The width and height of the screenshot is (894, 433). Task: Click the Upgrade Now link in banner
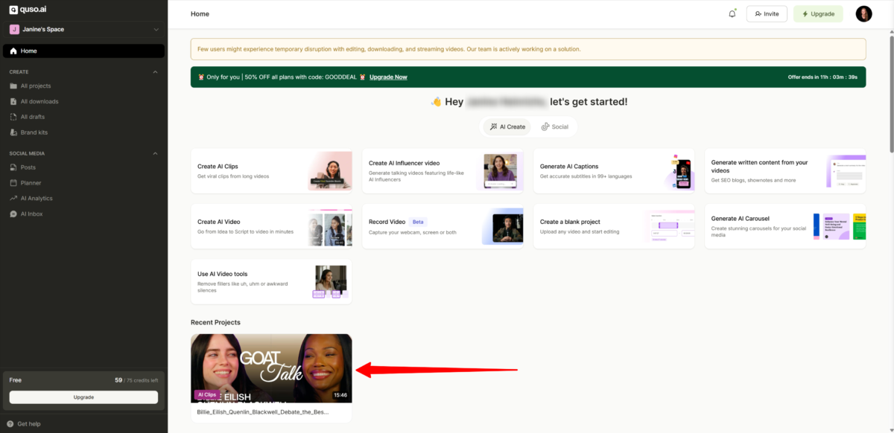[388, 77]
